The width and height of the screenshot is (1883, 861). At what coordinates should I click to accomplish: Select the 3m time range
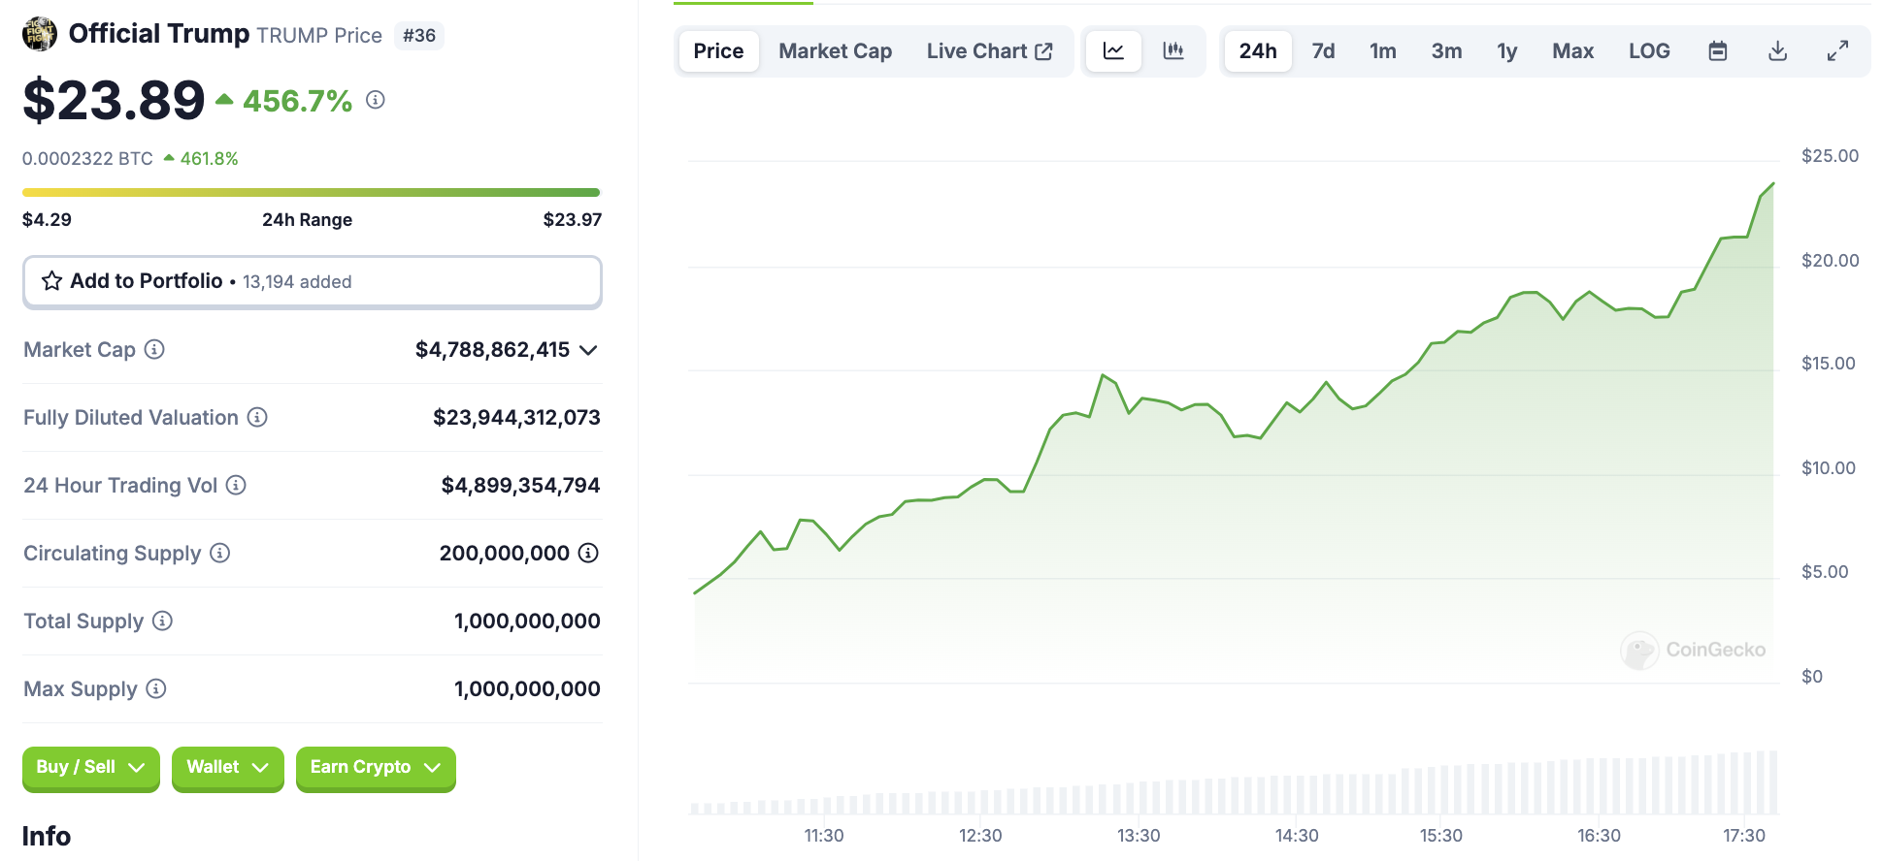pos(1446,51)
